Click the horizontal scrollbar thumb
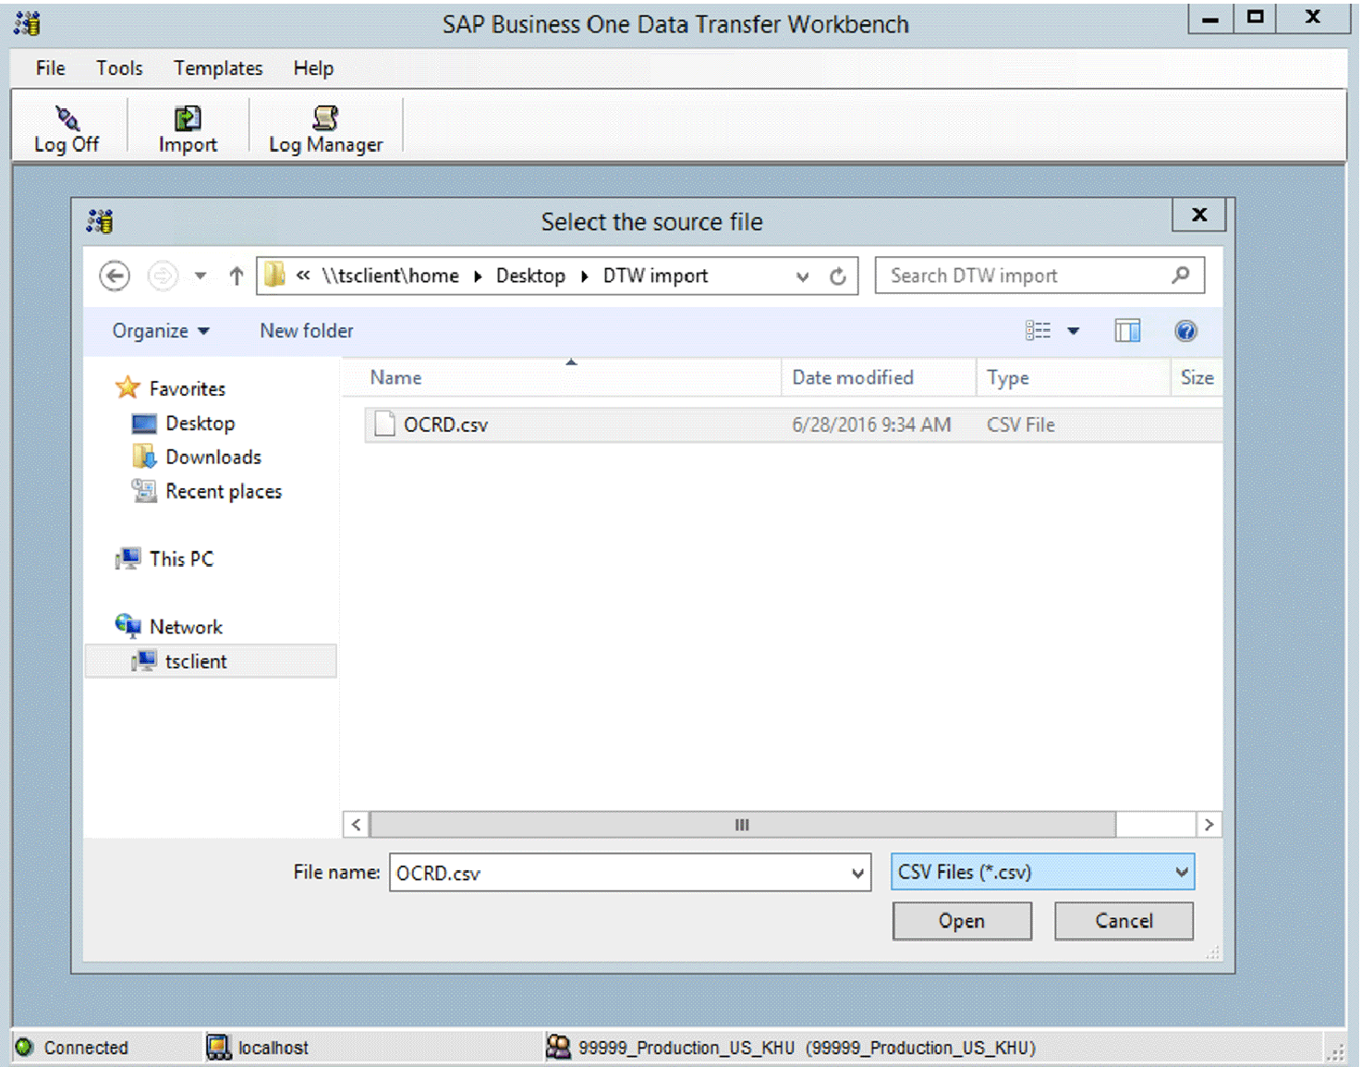1361x1067 pixels. 742,825
